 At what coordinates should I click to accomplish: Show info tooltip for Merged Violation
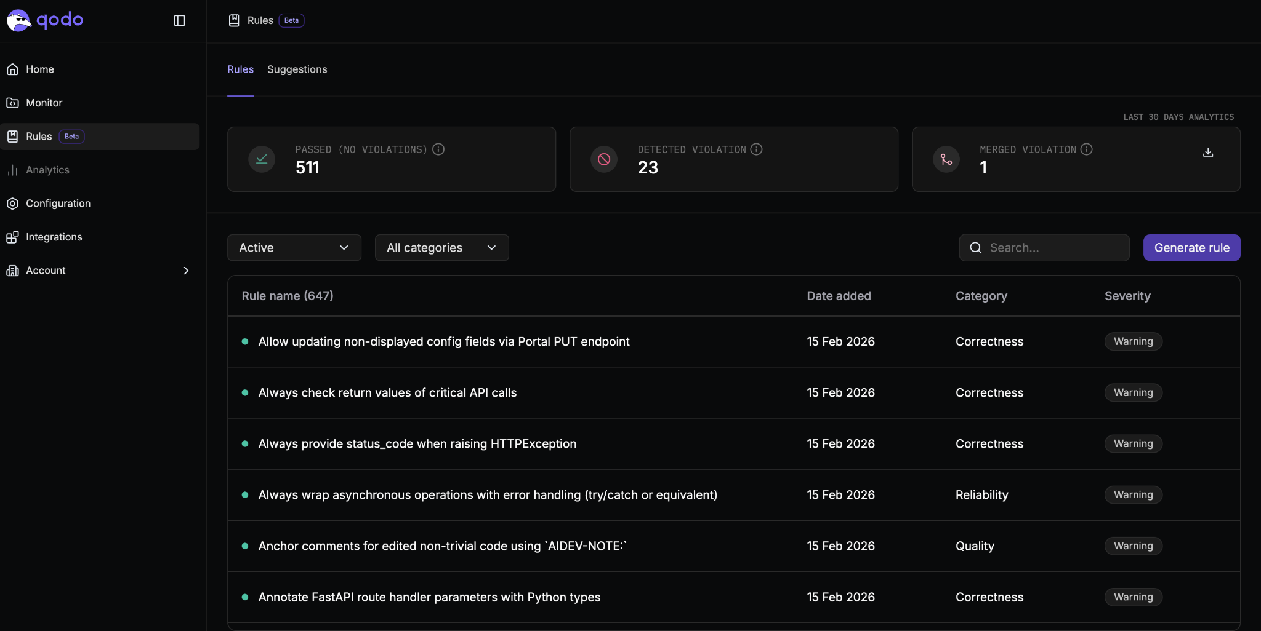pos(1087,149)
